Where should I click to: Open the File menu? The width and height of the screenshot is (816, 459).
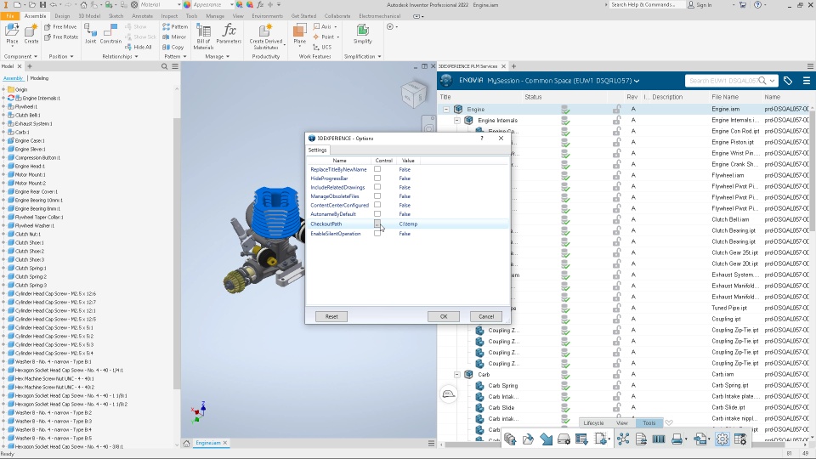[10, 16]
